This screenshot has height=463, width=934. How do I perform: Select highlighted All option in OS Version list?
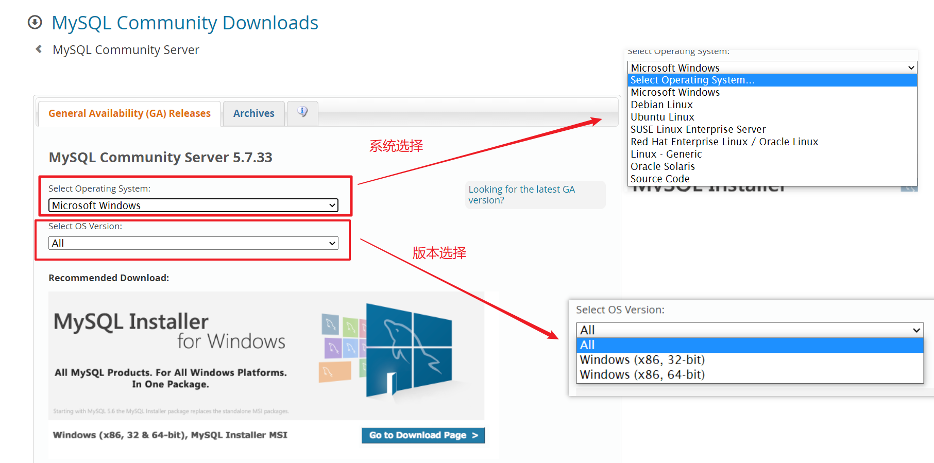point(750,345)
